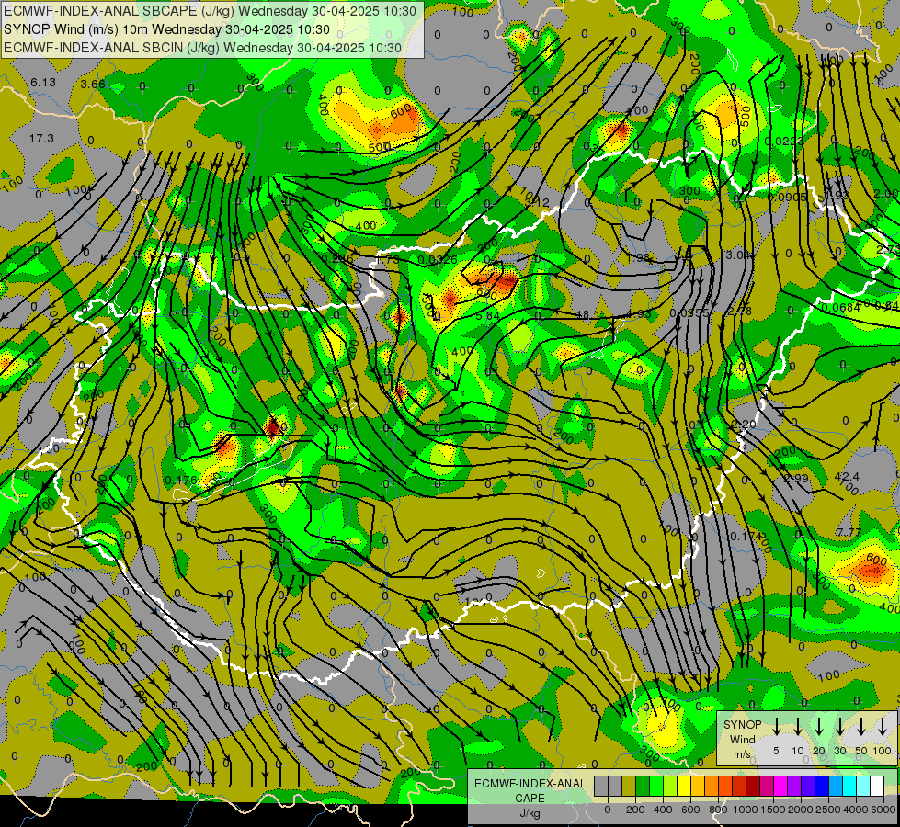Click the 5 m/s wind arrow in legend

click(777, 726)
